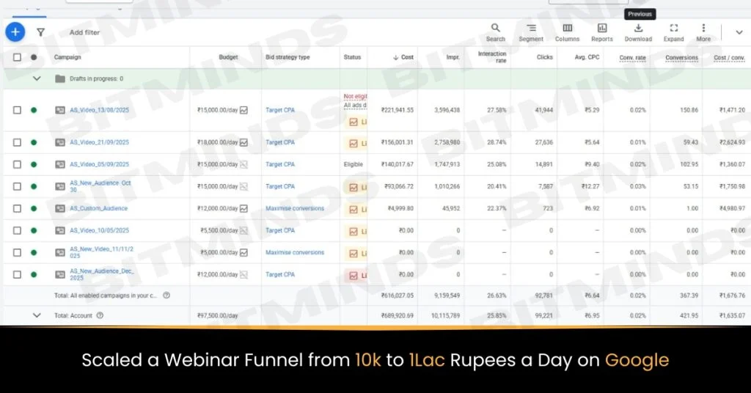Open the More options menu

coord(703,32)
